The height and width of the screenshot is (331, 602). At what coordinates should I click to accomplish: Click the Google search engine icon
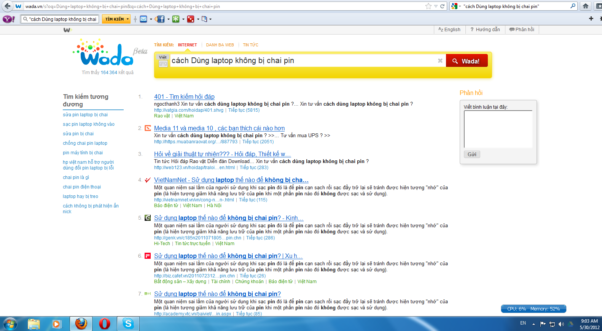pyautogui.click(x=454, y=6)
